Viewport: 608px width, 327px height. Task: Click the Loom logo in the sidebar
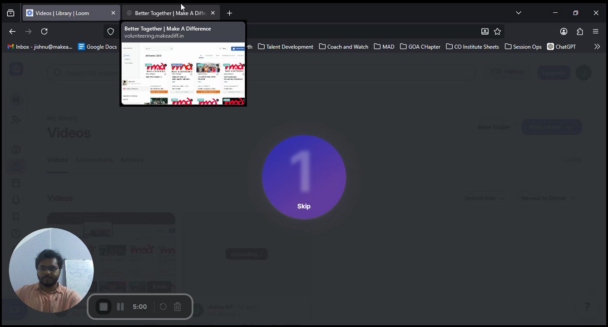tap(16, 69)
